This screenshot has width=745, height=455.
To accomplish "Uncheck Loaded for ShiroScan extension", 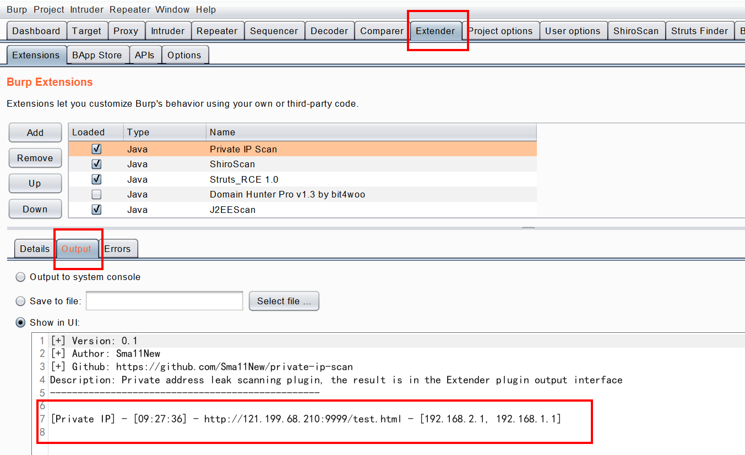I will coord(96,164).
